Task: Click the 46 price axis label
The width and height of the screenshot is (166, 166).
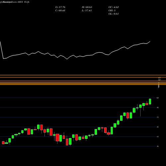Action: point(158,127)
